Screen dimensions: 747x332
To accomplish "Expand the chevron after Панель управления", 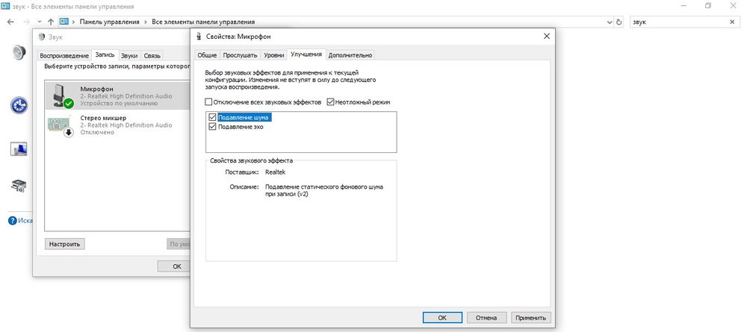I will [146, 22].
